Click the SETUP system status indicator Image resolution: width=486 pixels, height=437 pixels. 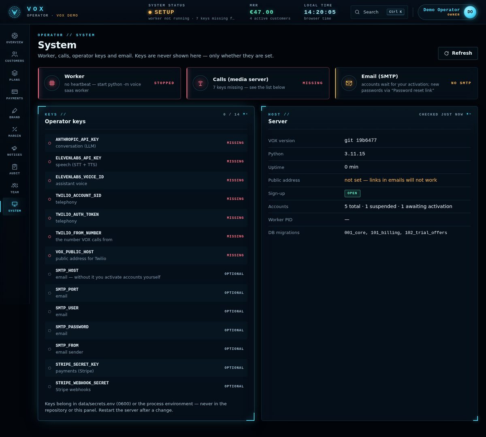(x=161, y=12)
